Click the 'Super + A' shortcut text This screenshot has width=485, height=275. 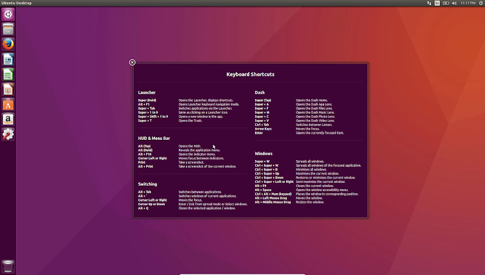coord(262,104)
